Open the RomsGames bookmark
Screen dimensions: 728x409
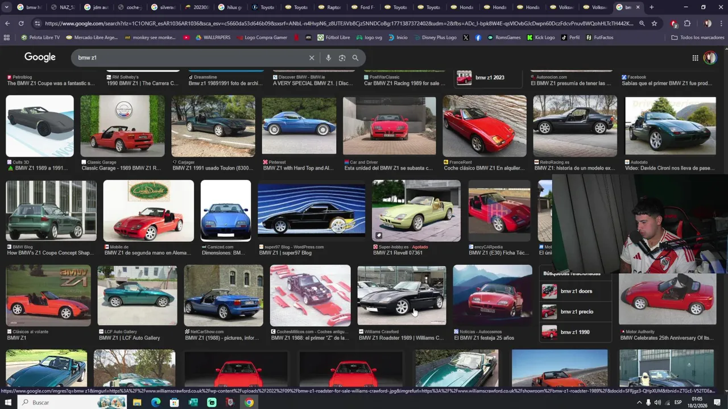click(504, 37)
